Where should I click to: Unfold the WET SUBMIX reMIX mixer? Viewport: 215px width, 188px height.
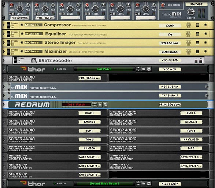click(x=4, y=87)
